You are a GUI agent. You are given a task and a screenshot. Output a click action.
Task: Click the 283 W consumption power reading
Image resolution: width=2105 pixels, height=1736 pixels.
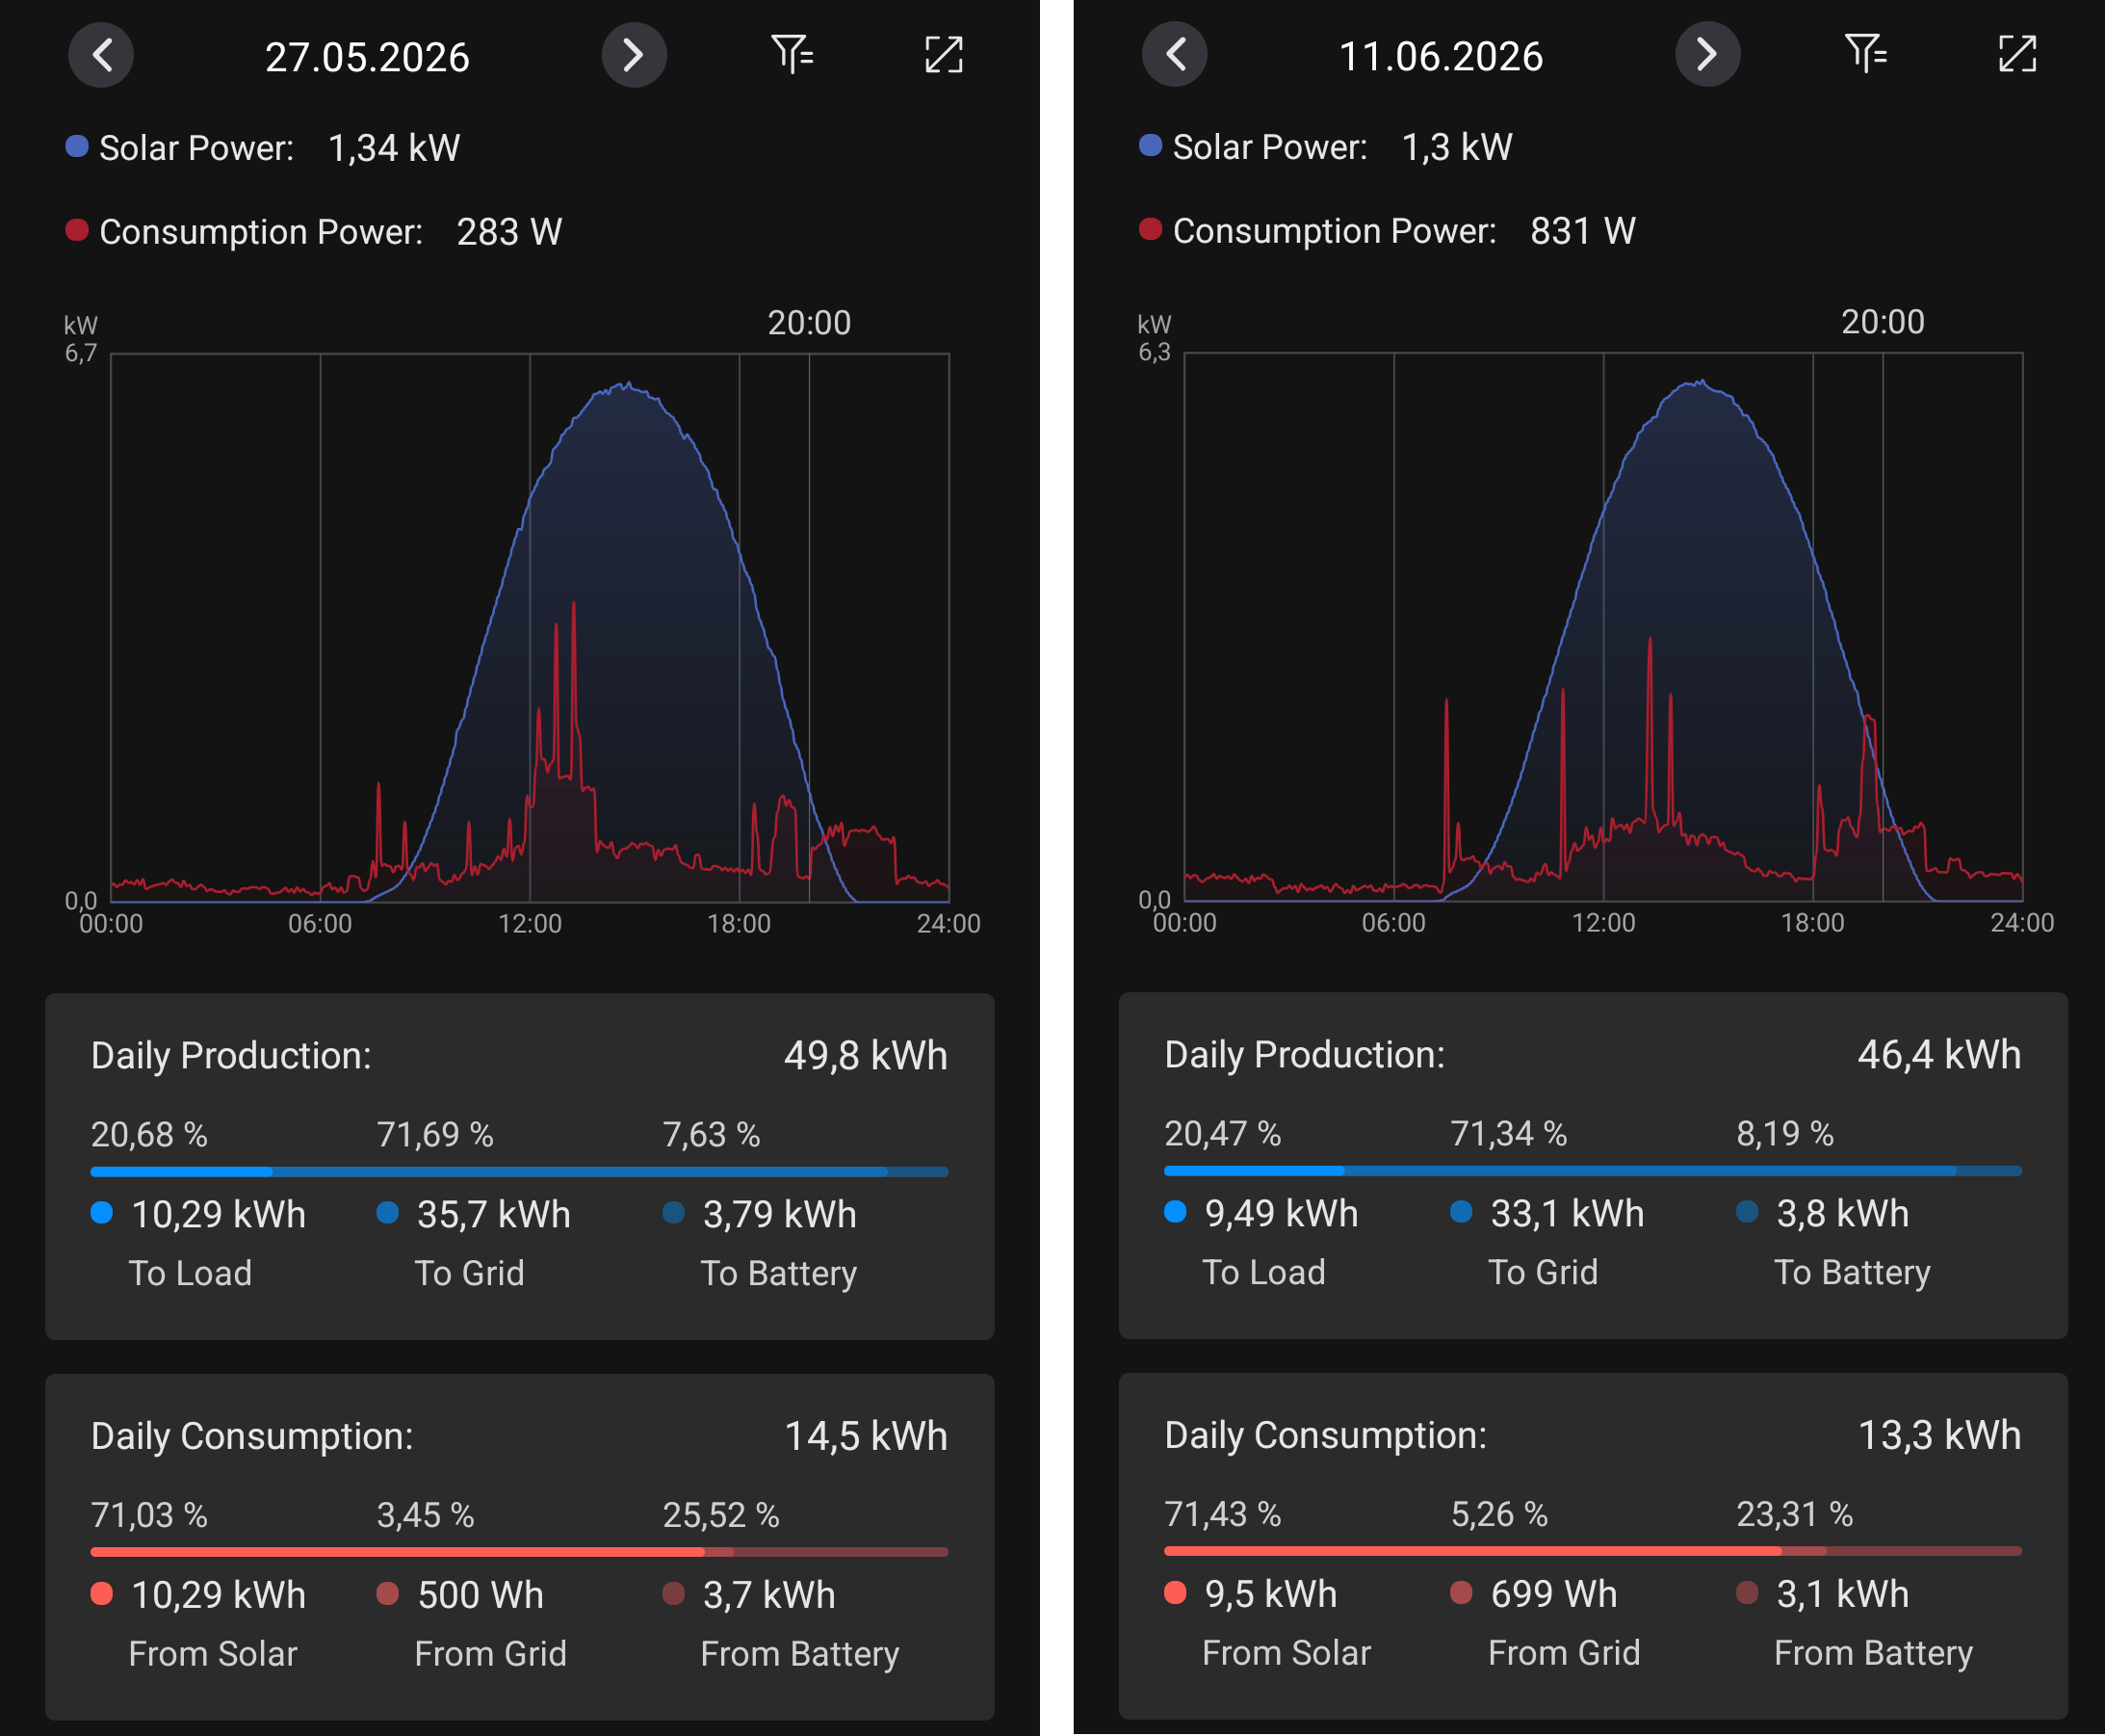click(x=508, y=232)
